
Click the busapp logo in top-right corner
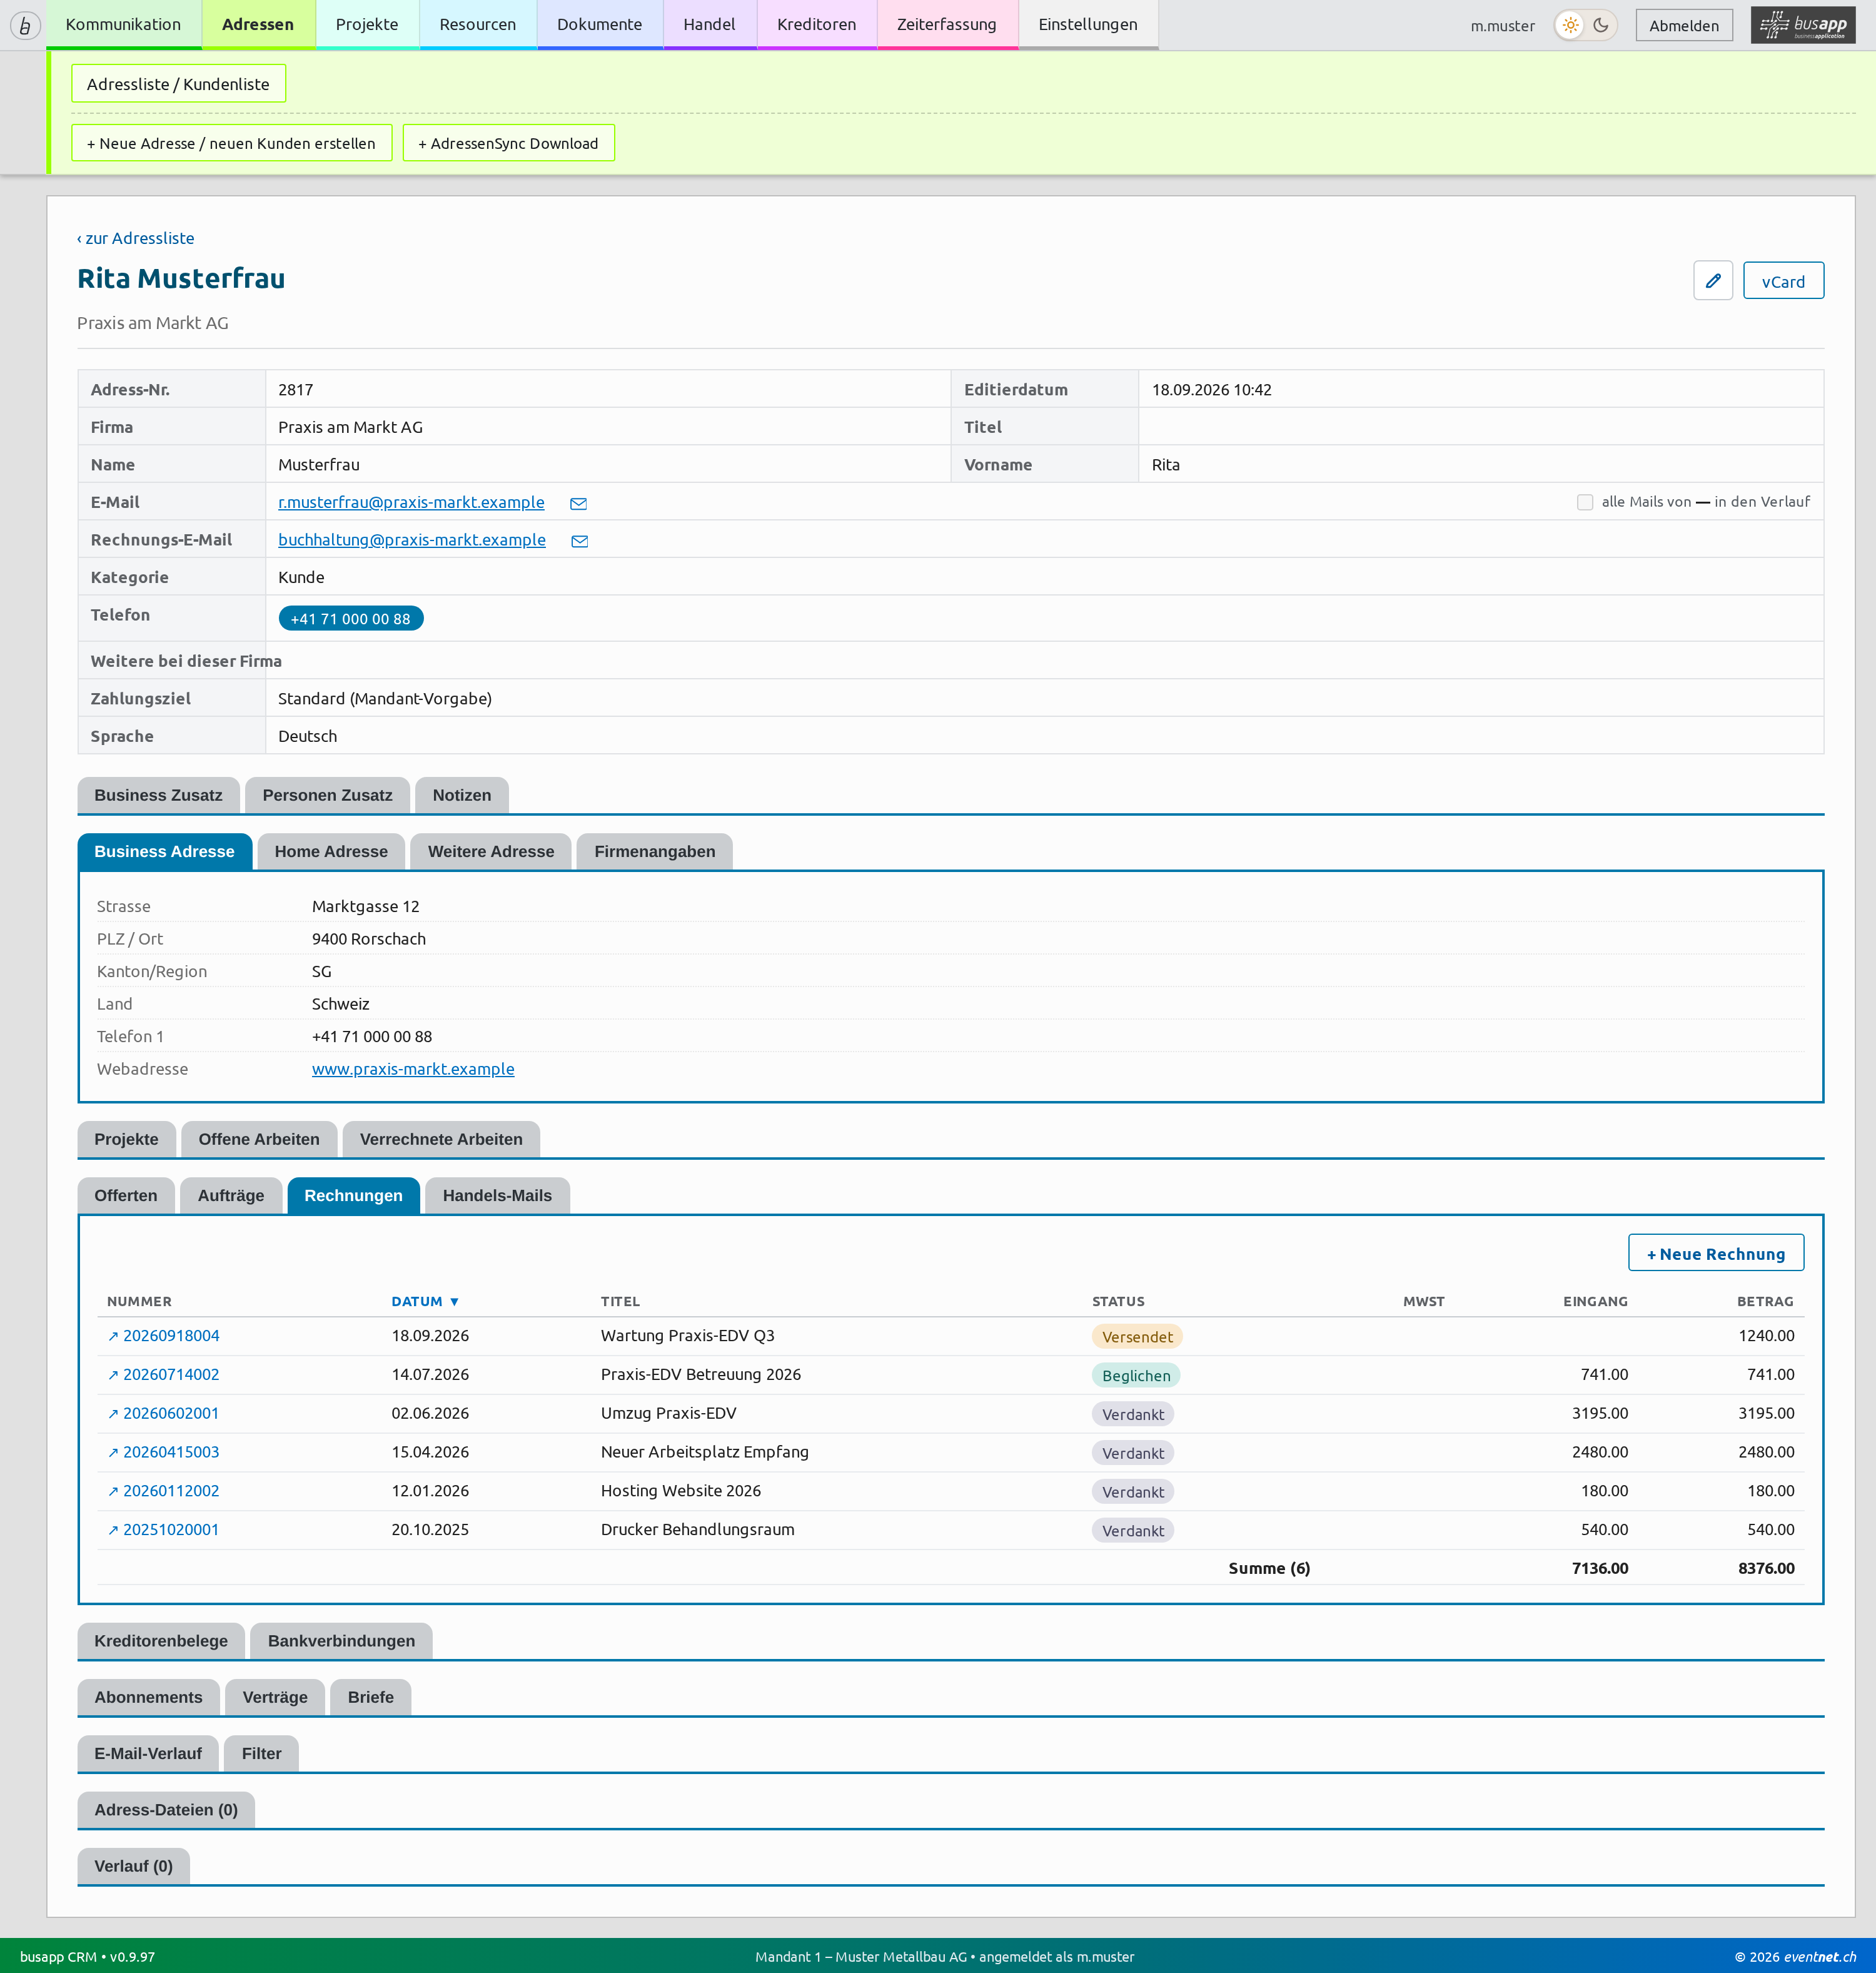point(1803,25)
